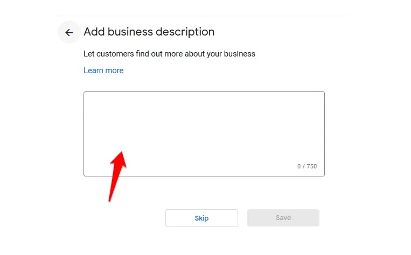The image size is (411, 255).
Task: Click the circular back button beside heading
Action: coord(69,32)
